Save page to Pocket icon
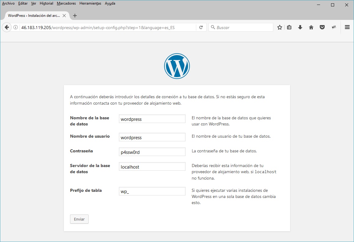This screenshot has height=242, width=354. tap(322, 27)
